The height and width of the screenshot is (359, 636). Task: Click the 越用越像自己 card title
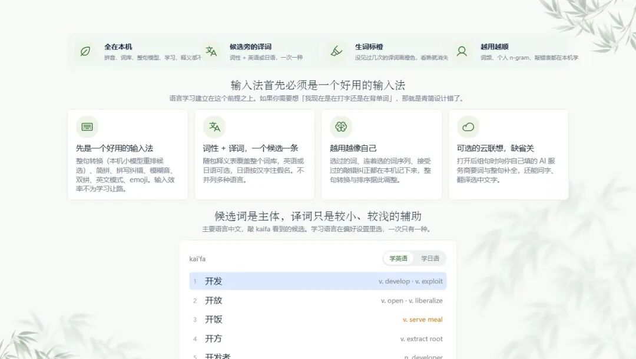point(353,148)
